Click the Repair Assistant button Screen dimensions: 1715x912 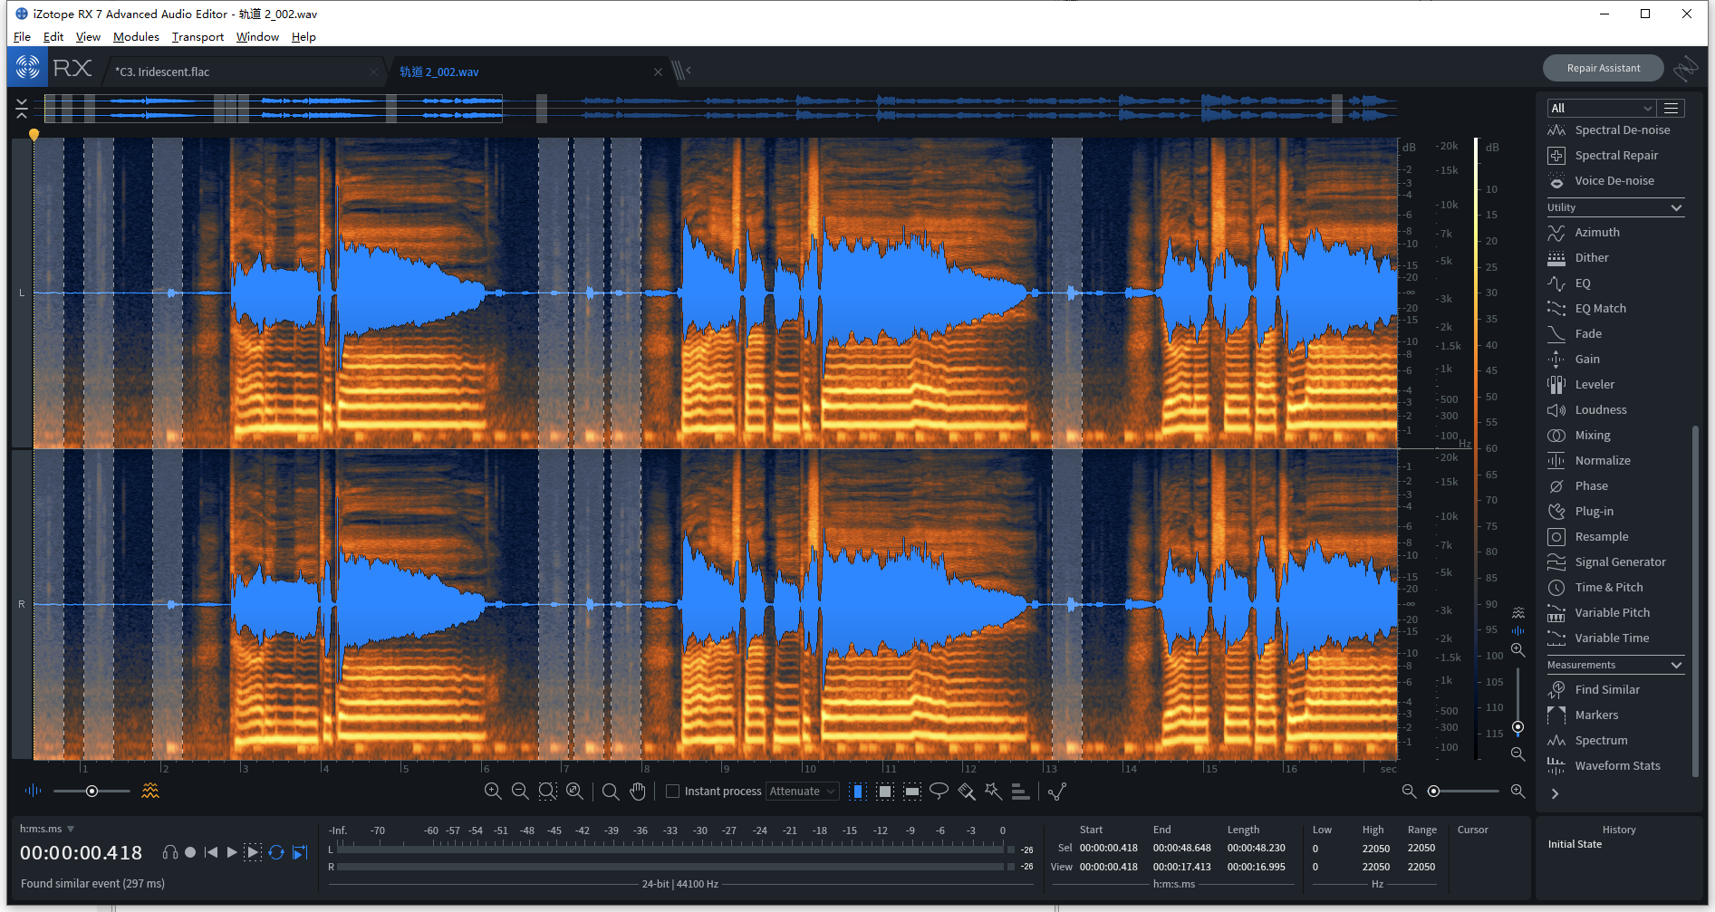1604,68
